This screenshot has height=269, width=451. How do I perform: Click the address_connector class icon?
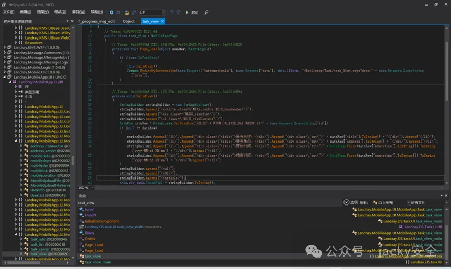pos(26,146)
